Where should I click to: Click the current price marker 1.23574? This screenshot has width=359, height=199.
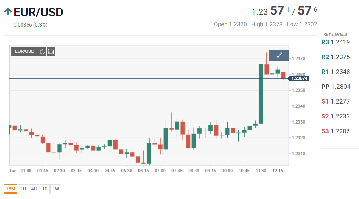click(x=299, y=78)
